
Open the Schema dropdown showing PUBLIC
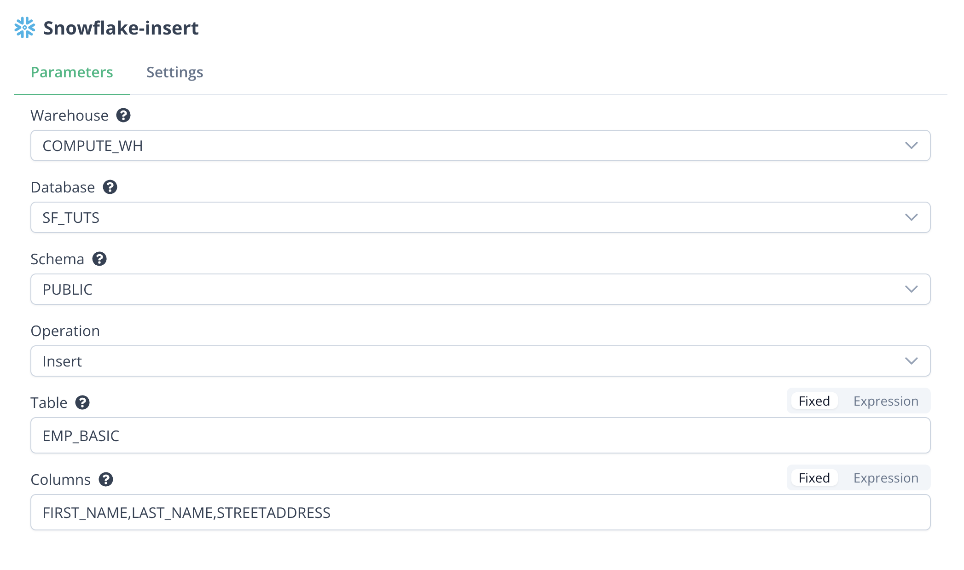(x=480, y=289)
